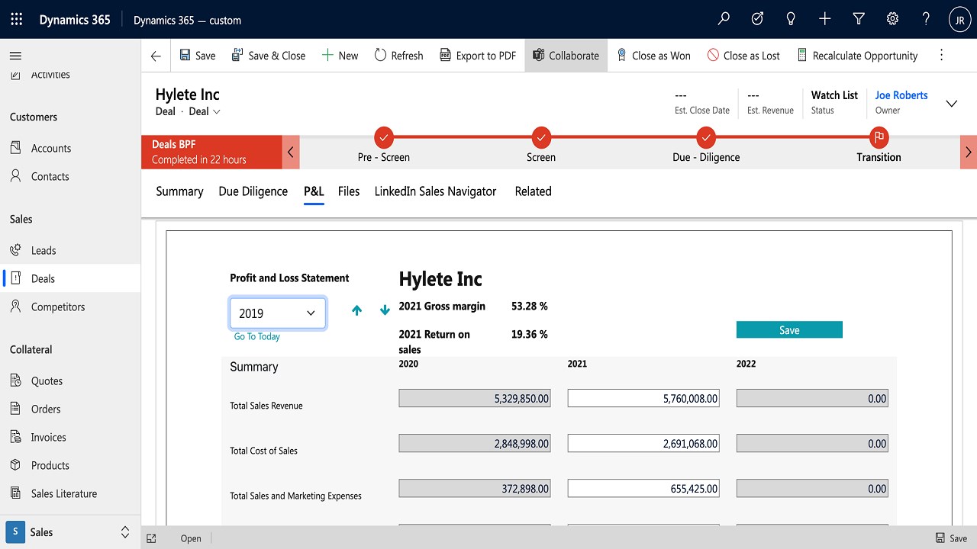Open the Sales area switcher
Viewport: 977px width, 549px height.
click(x=70, y=532)
